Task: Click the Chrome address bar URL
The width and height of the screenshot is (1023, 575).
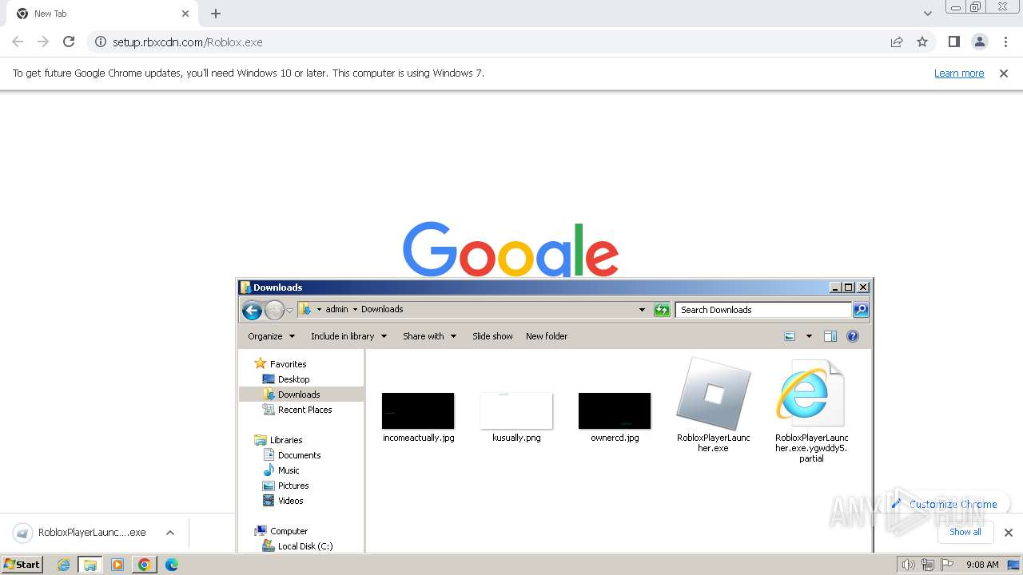Action: tap(187, 42)
